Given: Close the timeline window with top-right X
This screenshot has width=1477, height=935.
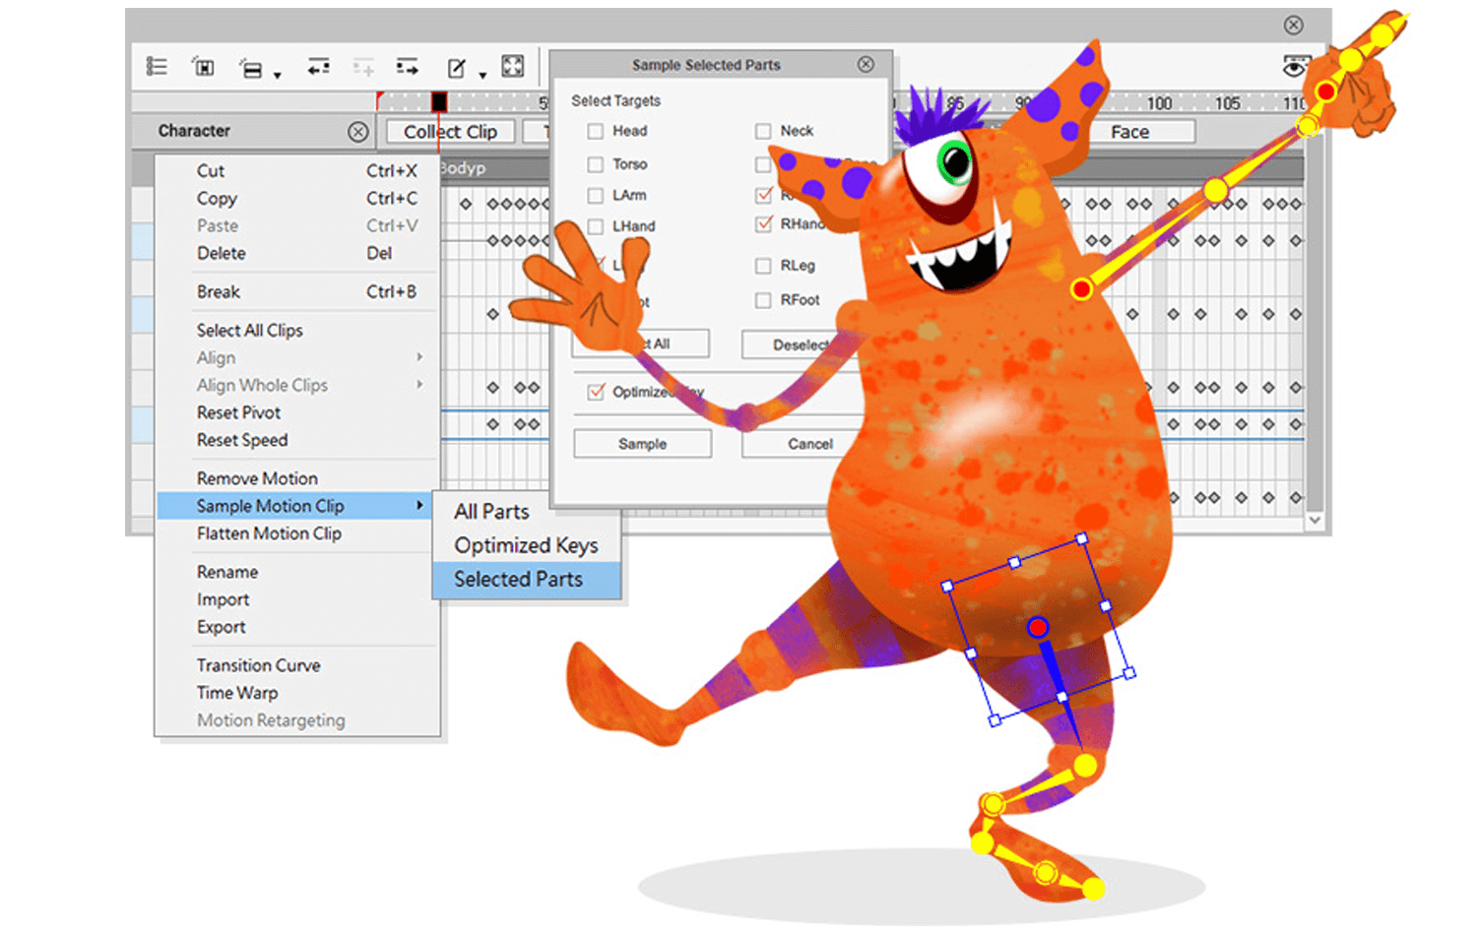Looking at the screenshot, I should coord(1294,25).
